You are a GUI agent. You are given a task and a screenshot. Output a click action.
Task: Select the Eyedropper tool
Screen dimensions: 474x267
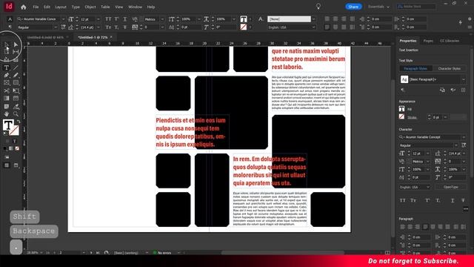(16, 106)
